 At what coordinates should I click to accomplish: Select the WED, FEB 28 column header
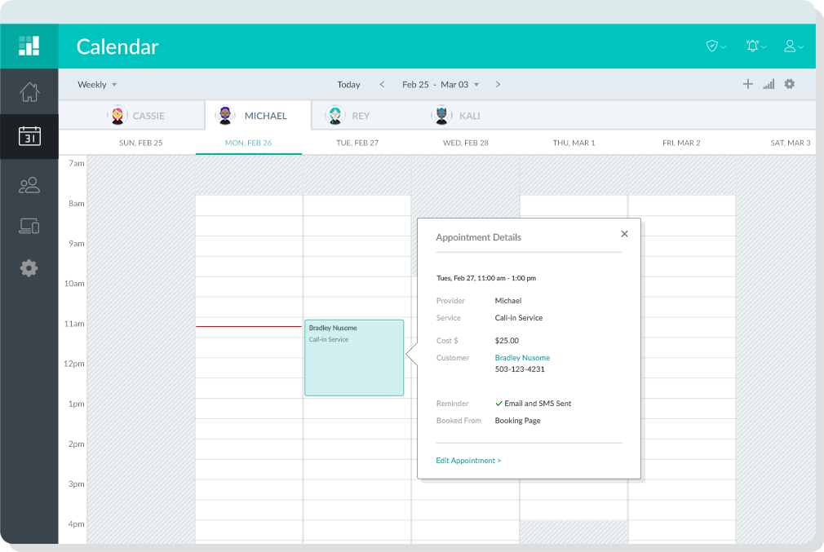pyautogui.click(x=466, y=143)
